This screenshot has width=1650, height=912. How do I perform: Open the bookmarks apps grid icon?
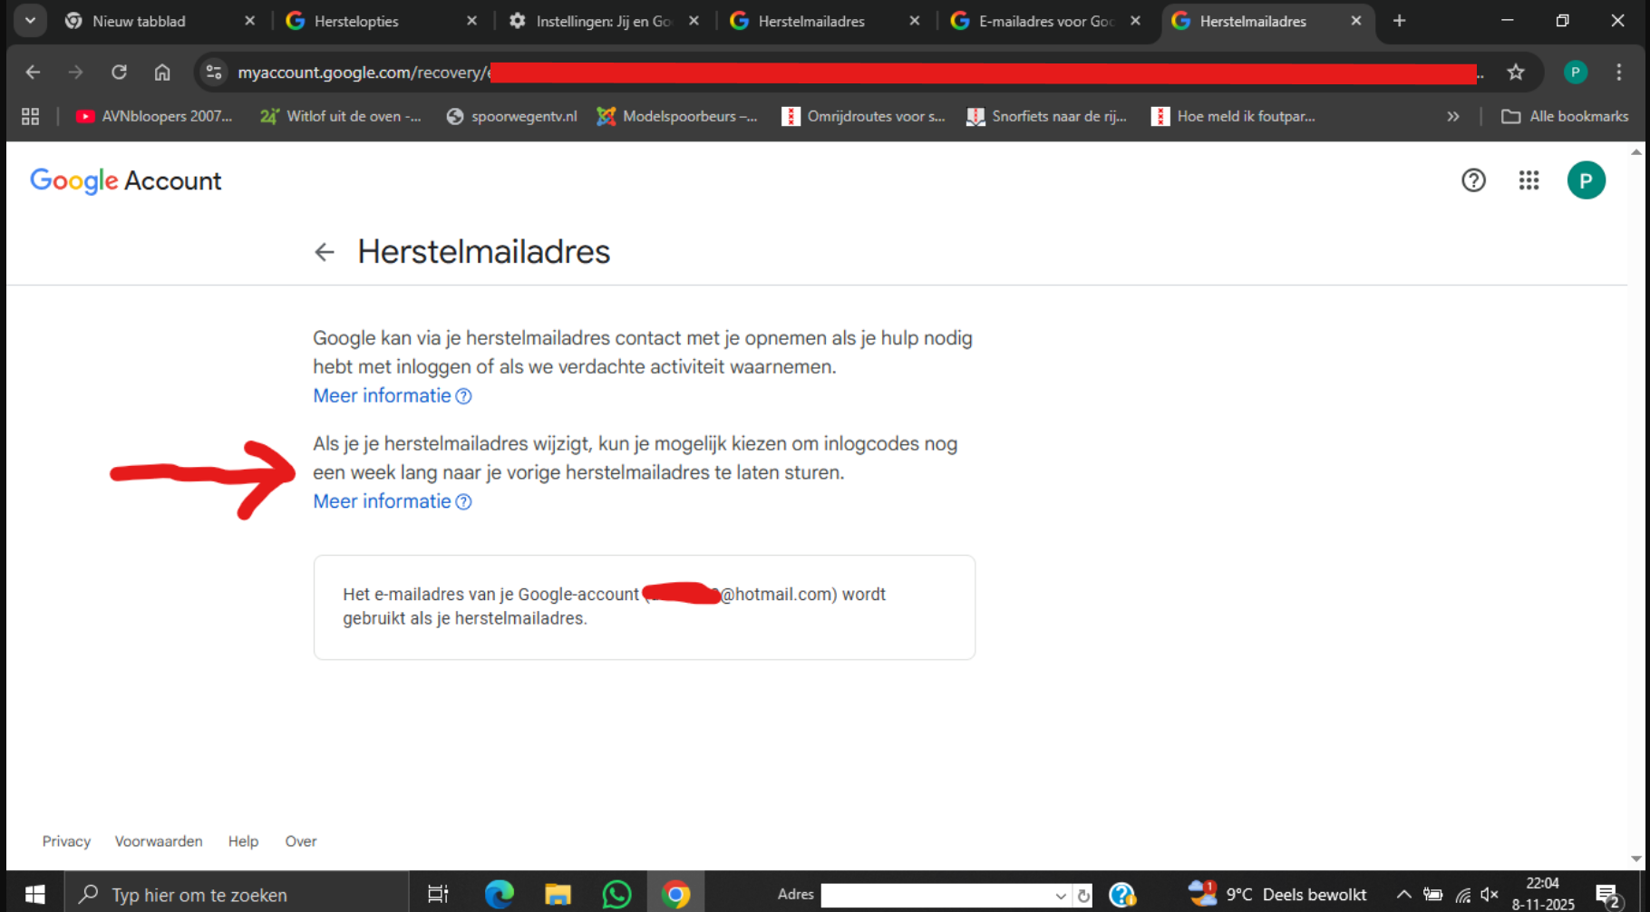30,116
